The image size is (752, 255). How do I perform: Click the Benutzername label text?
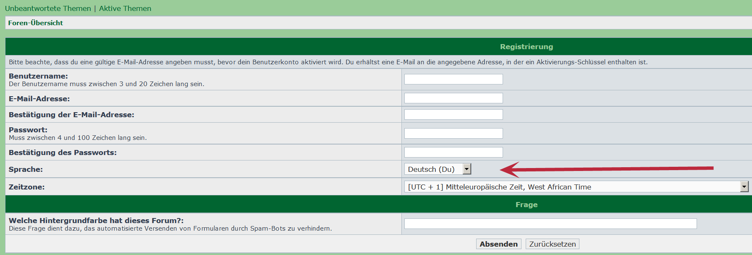pyautogui.click(x=38, y=76)
